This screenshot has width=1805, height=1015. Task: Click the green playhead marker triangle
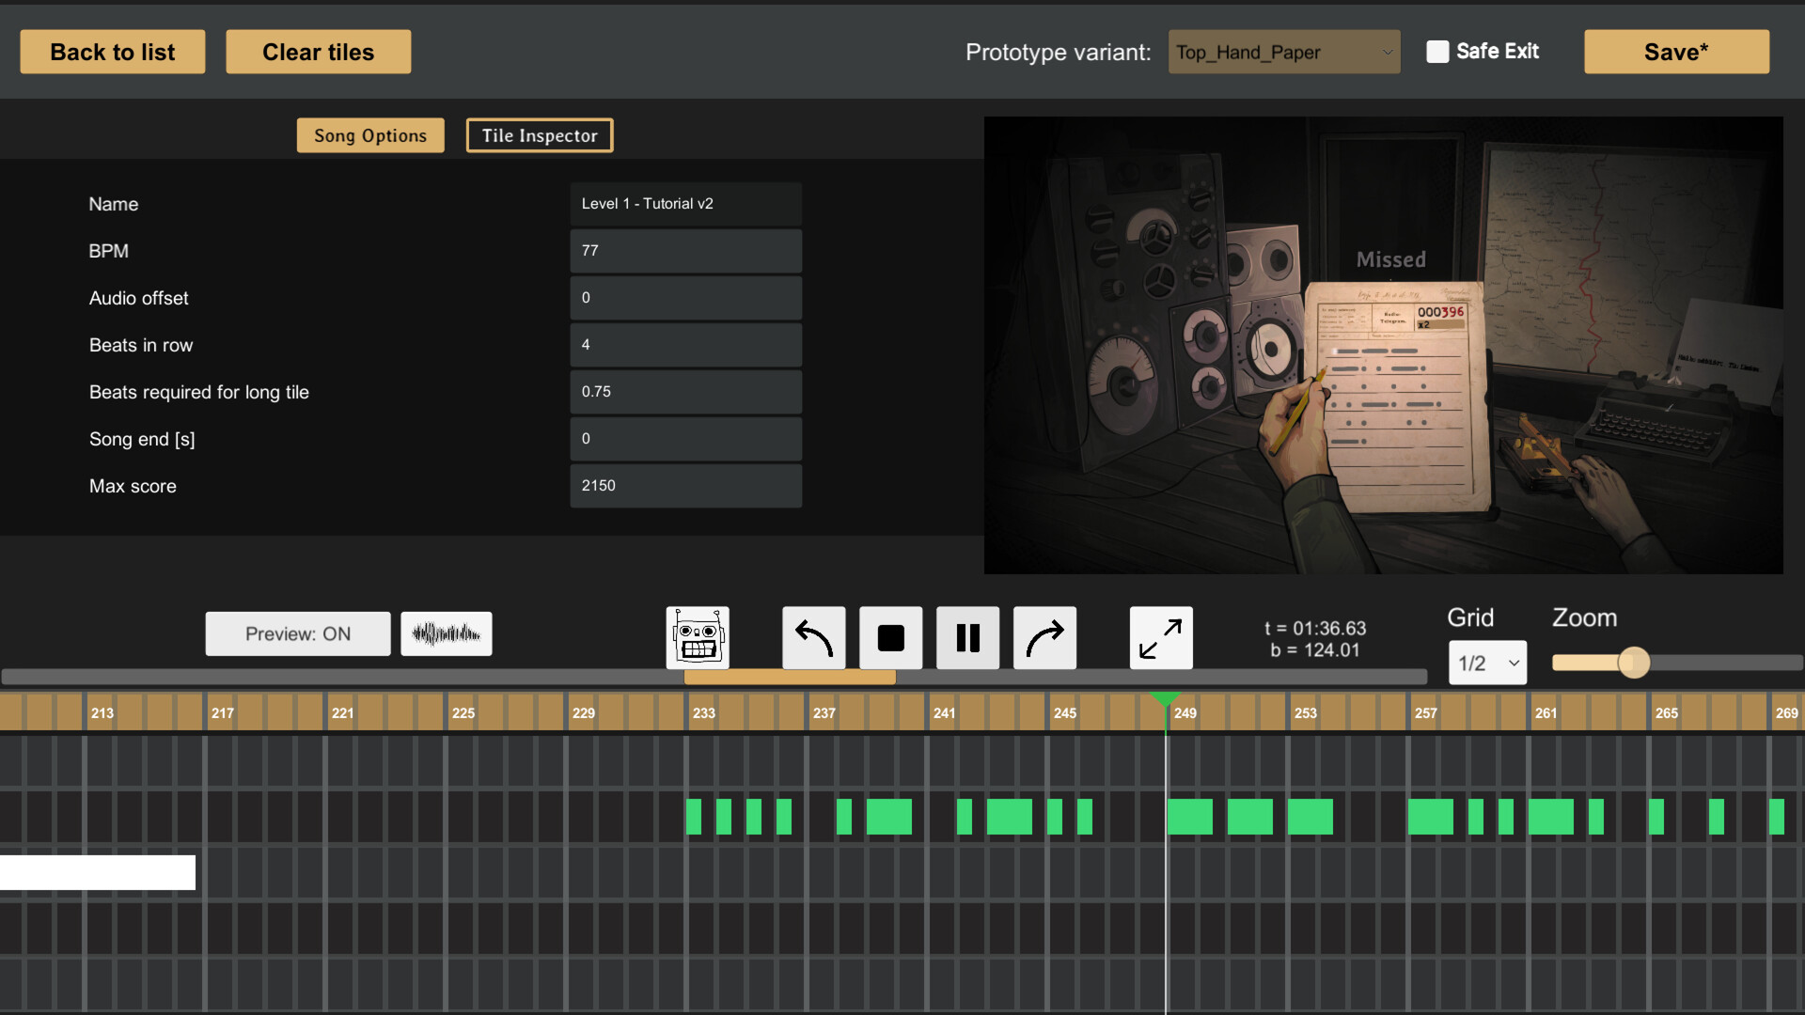1166,698
